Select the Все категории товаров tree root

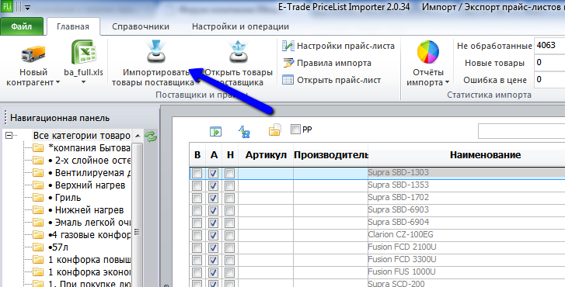82,136
